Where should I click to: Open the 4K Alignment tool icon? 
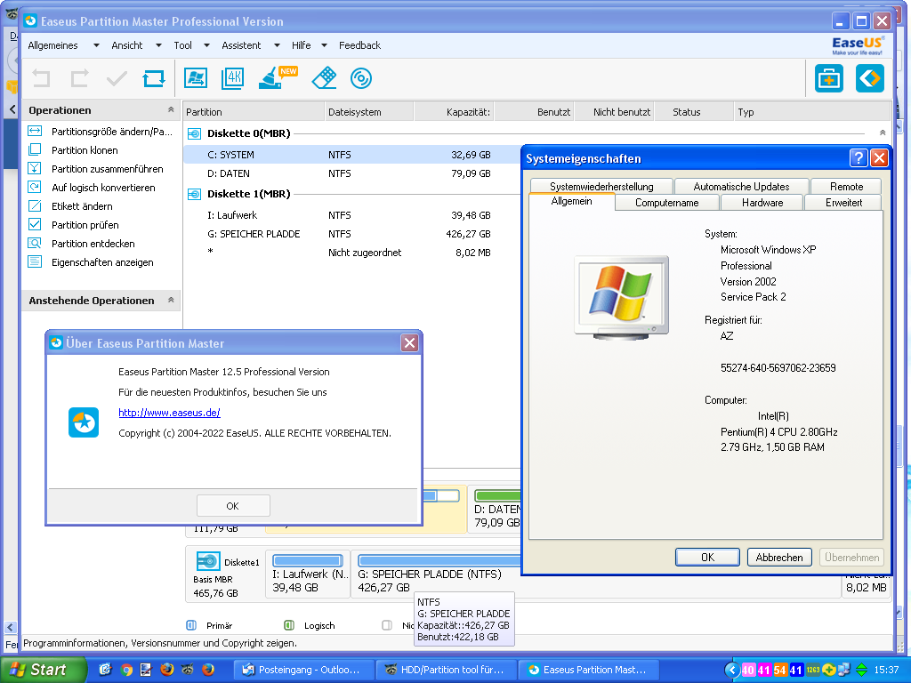tap(233, 78)
